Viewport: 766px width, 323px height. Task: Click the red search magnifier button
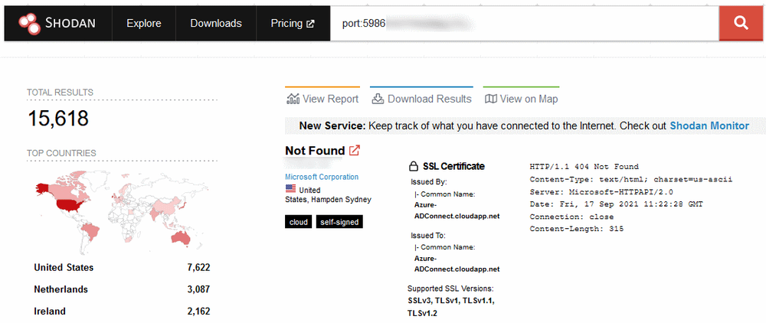click(741, 23)
